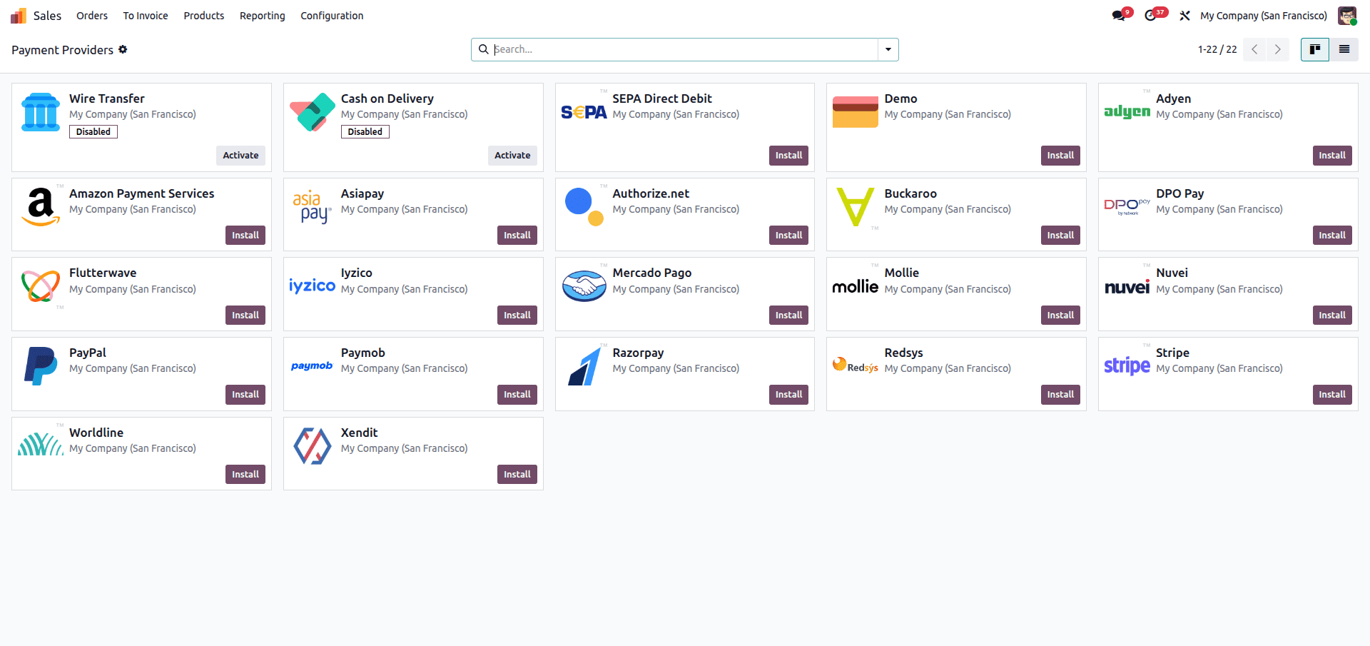Click the next page pagination arrow
Screen dimensions: 1370x646
(x=1277, y=49)
